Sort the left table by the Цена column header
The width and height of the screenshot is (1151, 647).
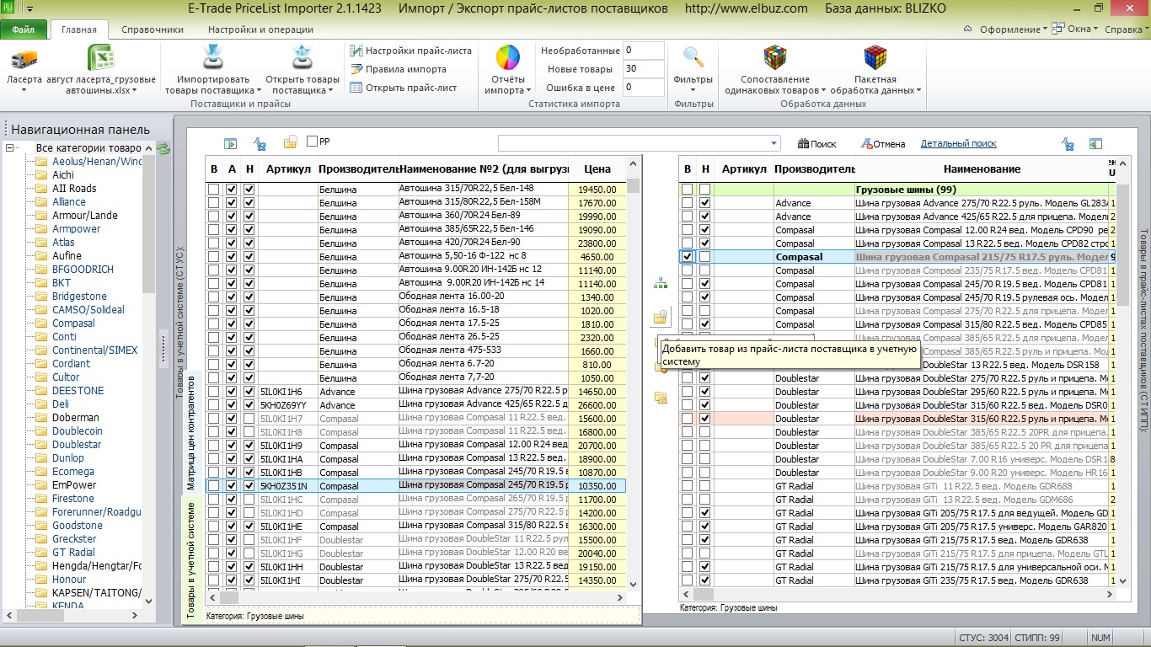597,169
